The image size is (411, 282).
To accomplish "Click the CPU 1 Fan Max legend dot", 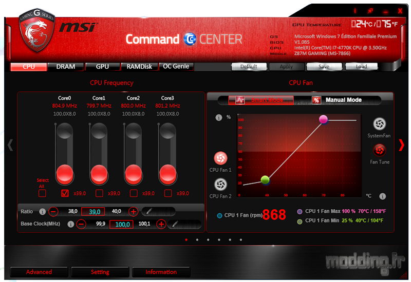I will [300, 212].
